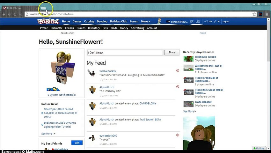Viewport: 271px width, 153px height.
Task: Open Stickmasterluke's Dynamic Lighting link
Action: tap(60, 125)
